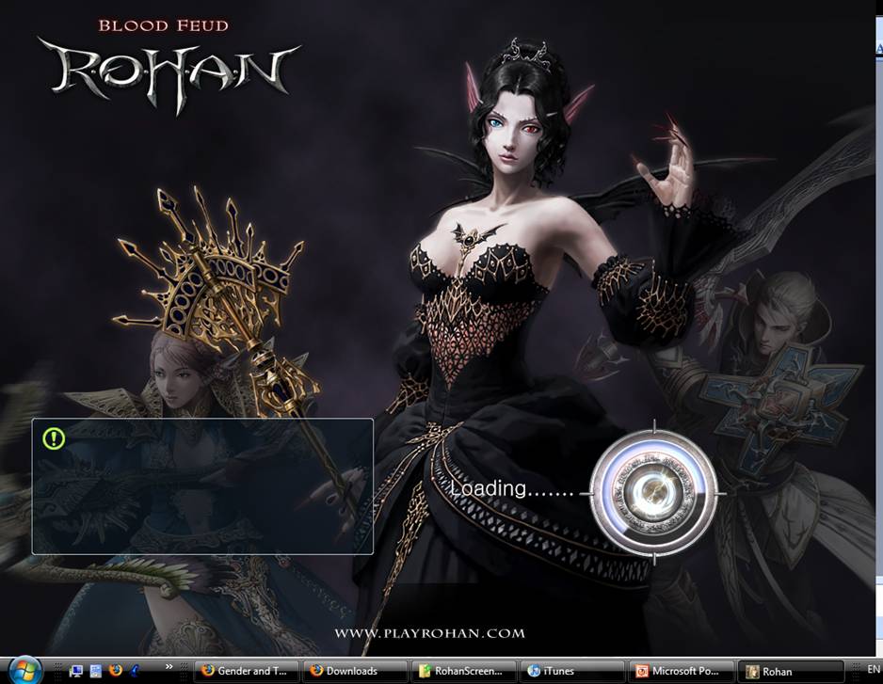This screenshot has width=883, height=684.
Task: Open the Downloads taskbar window
Action: click(x=355, y=671)
